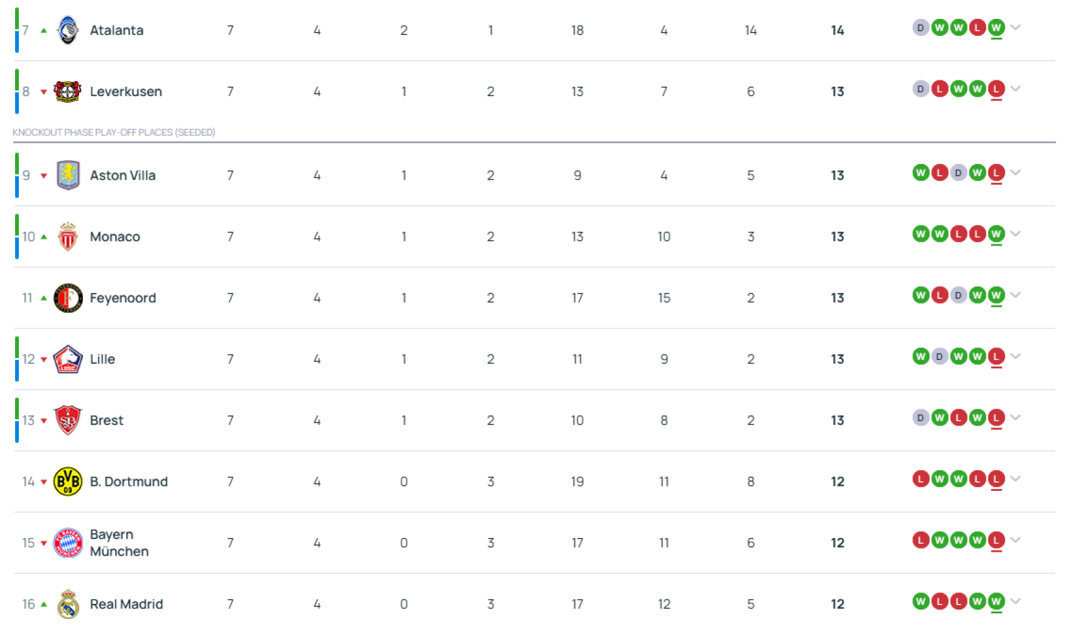
Task: Click Feyenoord's draw result badge
Action: [x=958, y=294]
